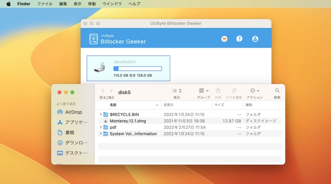331x184 pixels.
Task: Sort by 変更日 column header
Action: pyautogui.click(x=168, y=105)
